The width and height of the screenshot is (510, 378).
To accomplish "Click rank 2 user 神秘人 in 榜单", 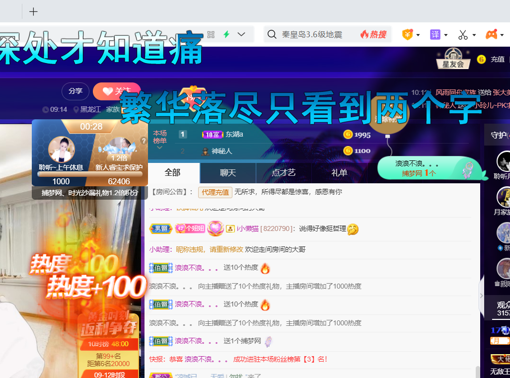I will (221, 151).
